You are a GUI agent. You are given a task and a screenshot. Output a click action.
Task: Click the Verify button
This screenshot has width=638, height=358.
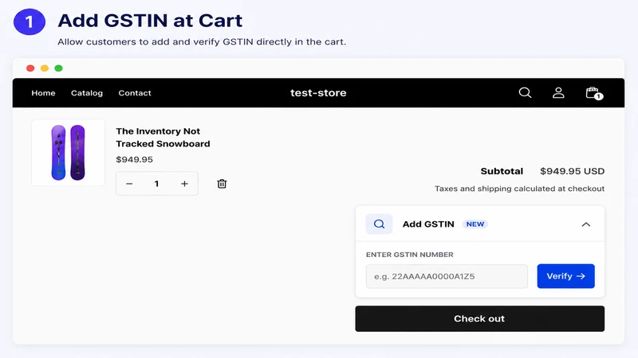click(x=565, y=276)
